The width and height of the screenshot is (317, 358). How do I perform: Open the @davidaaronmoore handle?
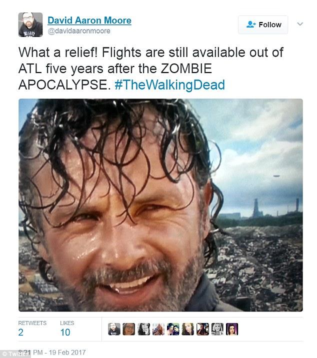coord(79,31)
